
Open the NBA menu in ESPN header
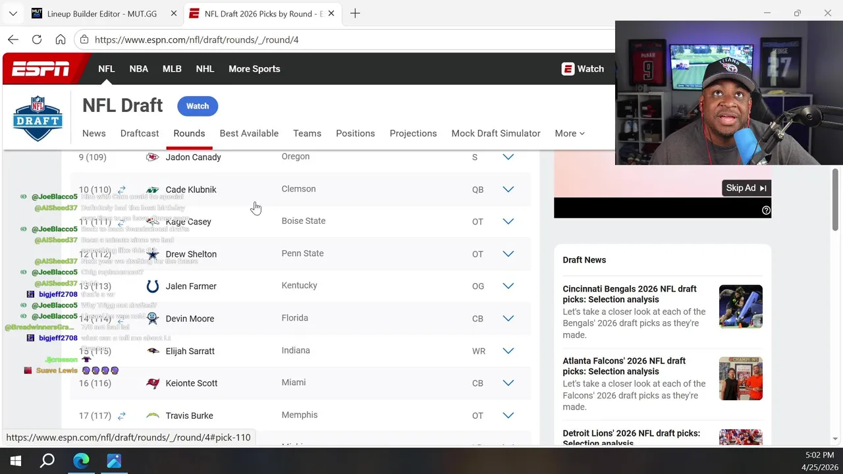point(138,68)
